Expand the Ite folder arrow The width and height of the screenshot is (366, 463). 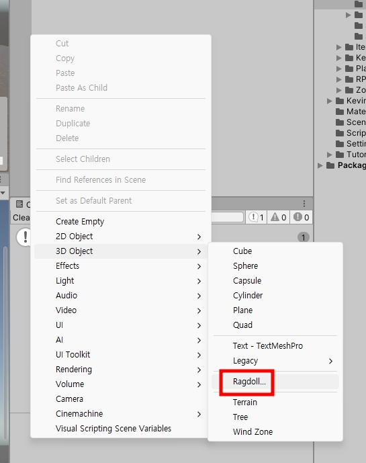pyautogui.click(x=339, y=47)
